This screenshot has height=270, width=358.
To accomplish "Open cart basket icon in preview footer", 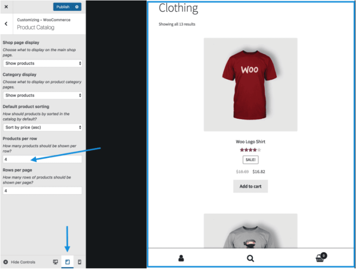I will [x=321, y=258].
